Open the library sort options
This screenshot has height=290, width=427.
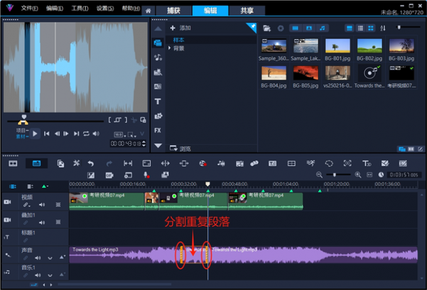[383, 28]
